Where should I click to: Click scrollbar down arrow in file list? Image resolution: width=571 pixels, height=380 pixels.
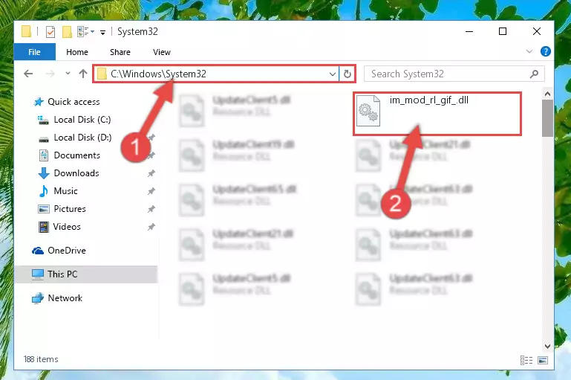click(x=547, y=346)
